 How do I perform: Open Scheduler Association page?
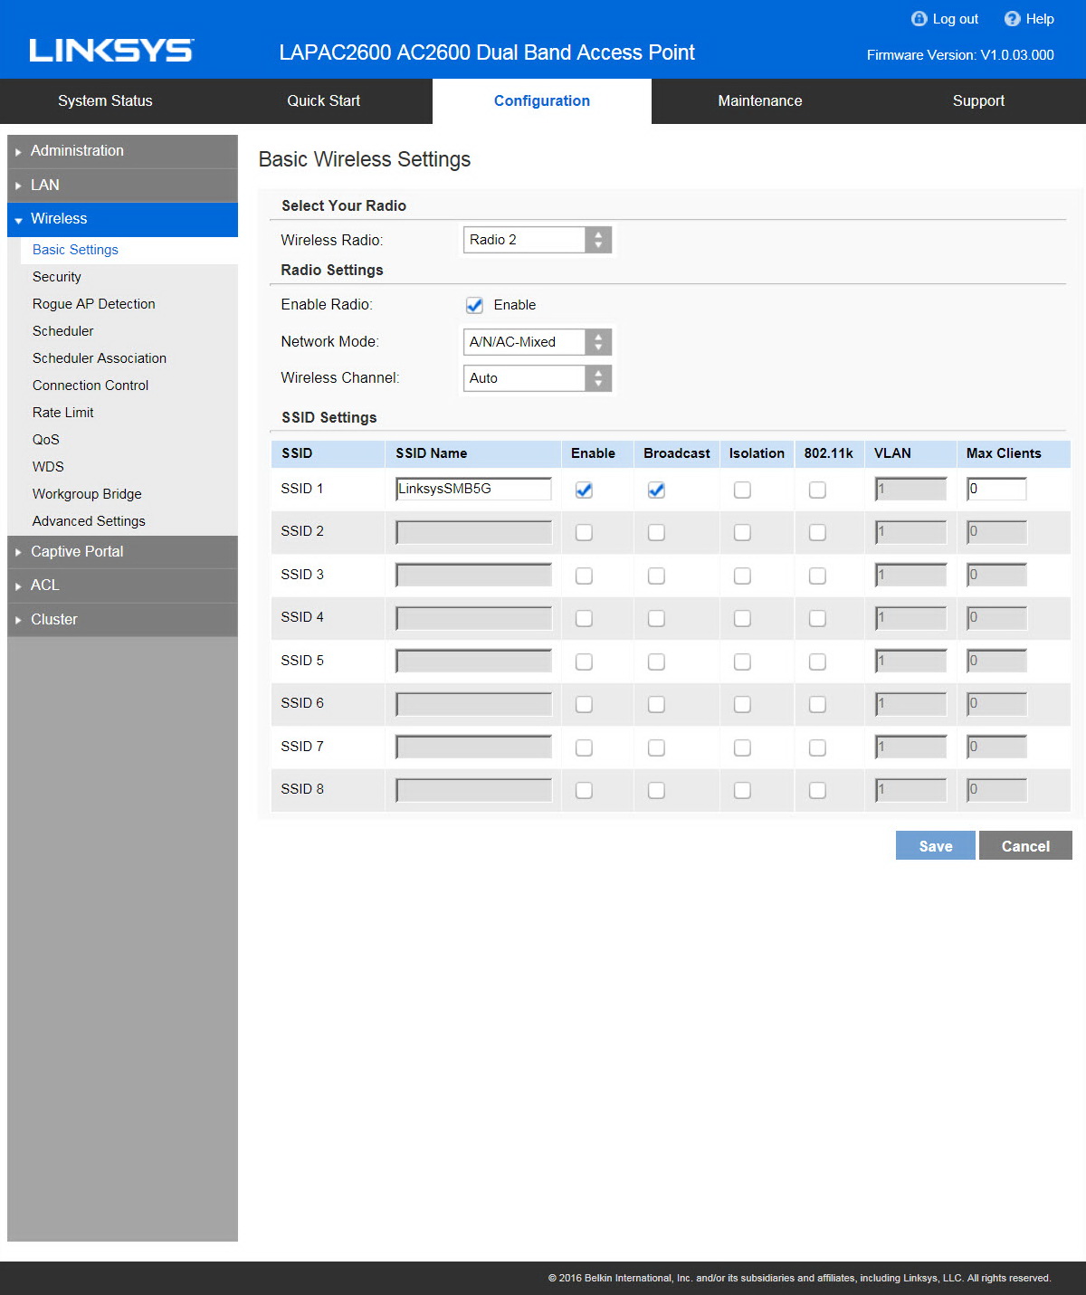point(100,358)
